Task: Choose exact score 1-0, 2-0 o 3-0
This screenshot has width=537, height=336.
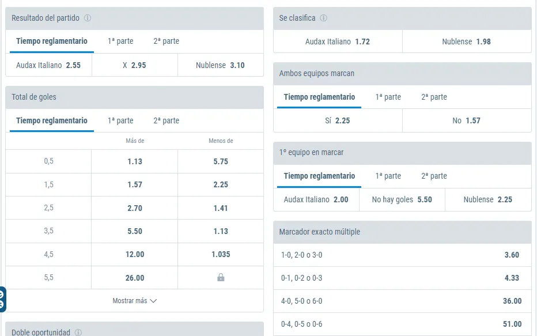Action: [x=402, y=255]
